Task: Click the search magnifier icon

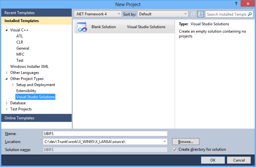Action: point(250,14)
